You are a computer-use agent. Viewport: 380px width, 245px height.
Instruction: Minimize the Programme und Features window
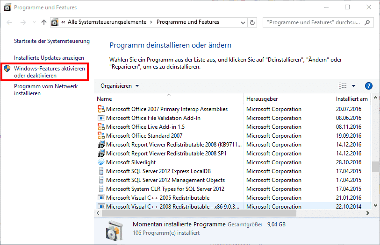(326, 7)
